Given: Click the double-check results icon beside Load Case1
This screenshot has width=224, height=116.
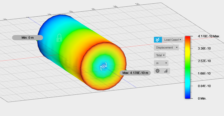Looking at the screenshot, I should click(x=158, y=39).
